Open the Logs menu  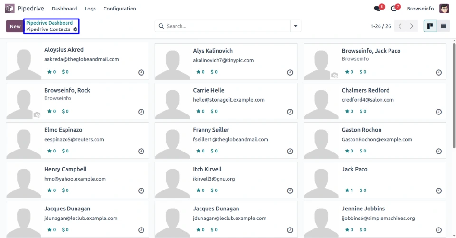click(90, 9)
